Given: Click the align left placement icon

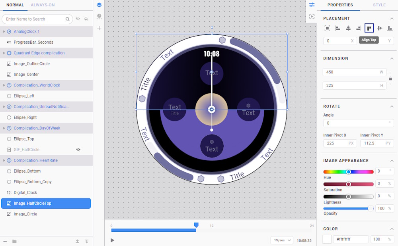Looking at the screenshot, I should pos(338,28).
